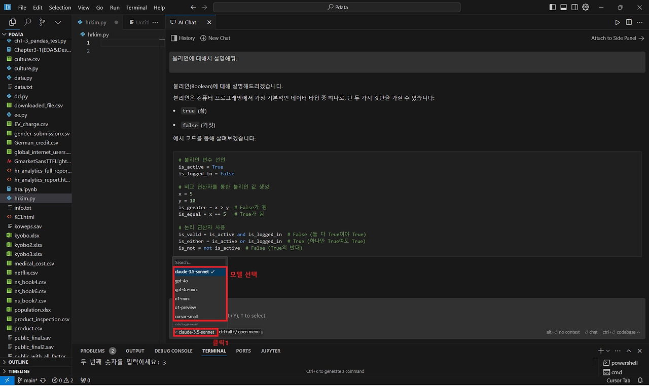This screenshot has width=649, height=386.
Task: Open the Windows app icon menu in the title bar
Action: [7, 8]
